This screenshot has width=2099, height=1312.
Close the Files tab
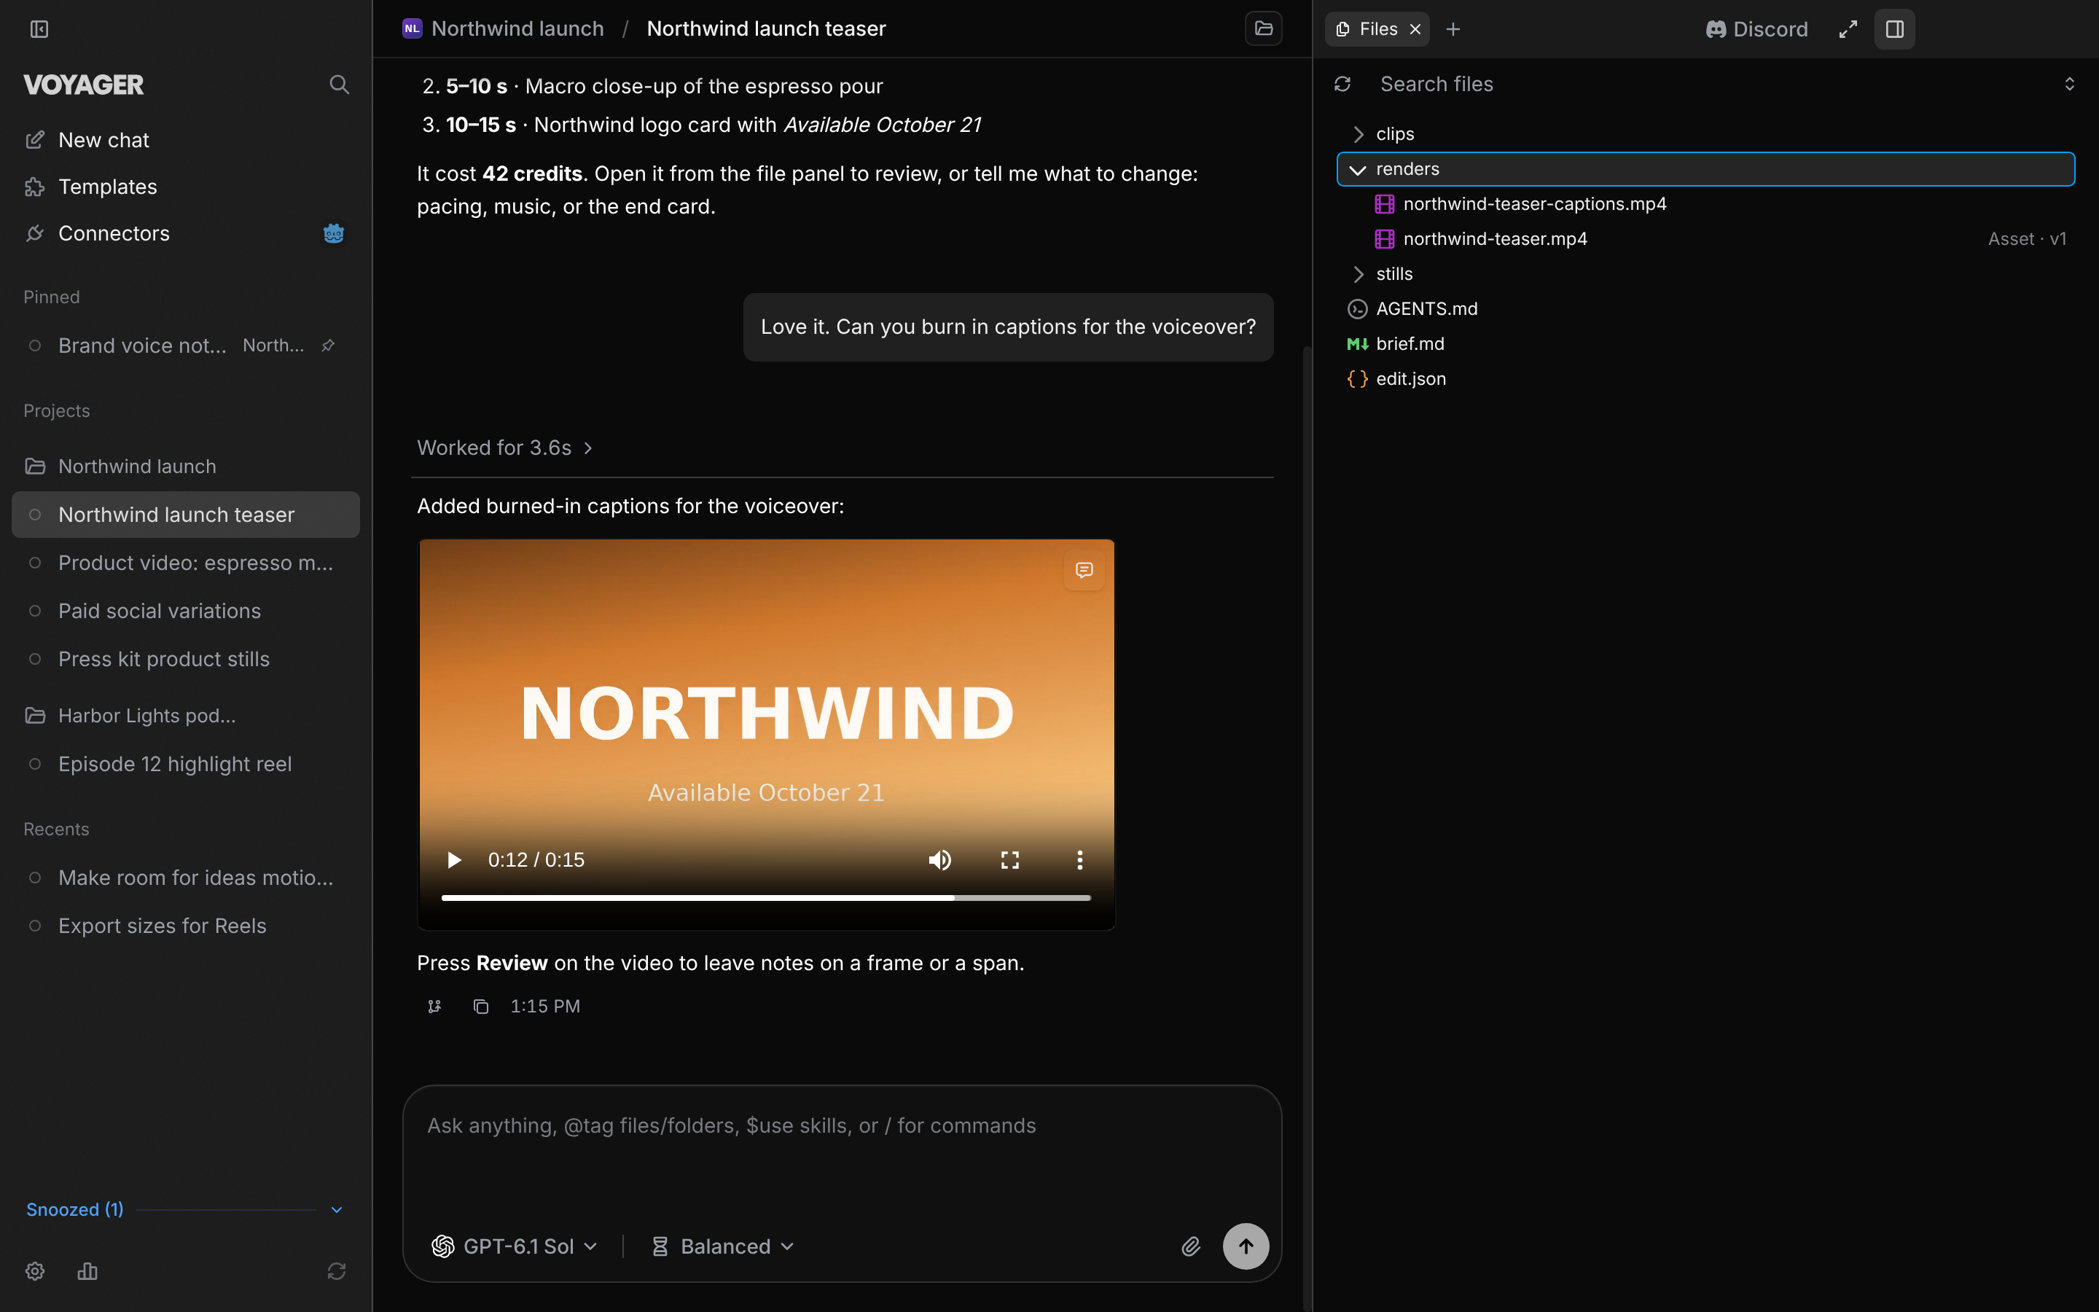[1415, 29]
